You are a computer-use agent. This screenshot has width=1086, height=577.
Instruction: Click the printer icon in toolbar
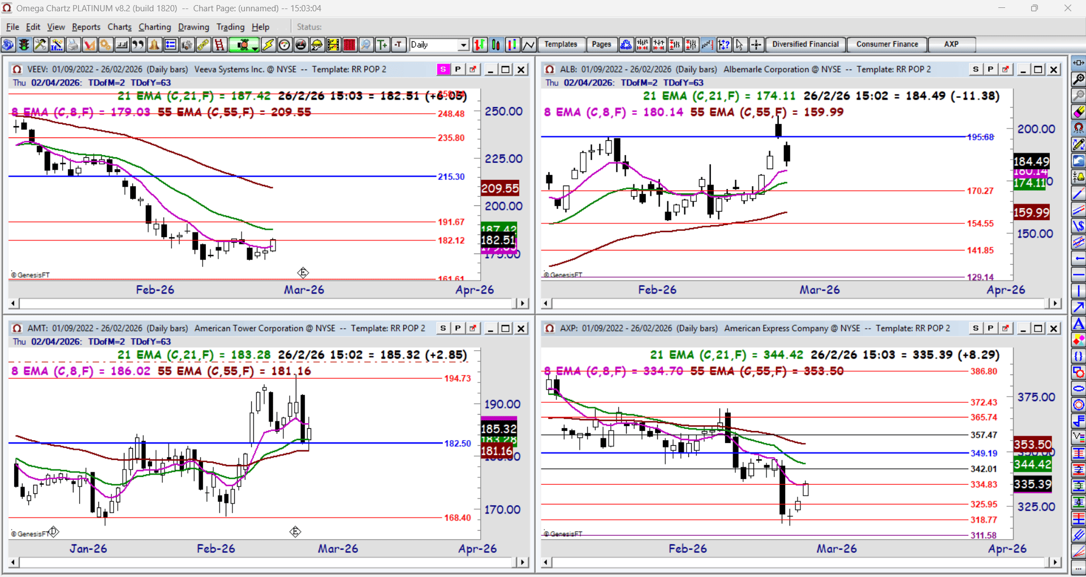[73, 45]
